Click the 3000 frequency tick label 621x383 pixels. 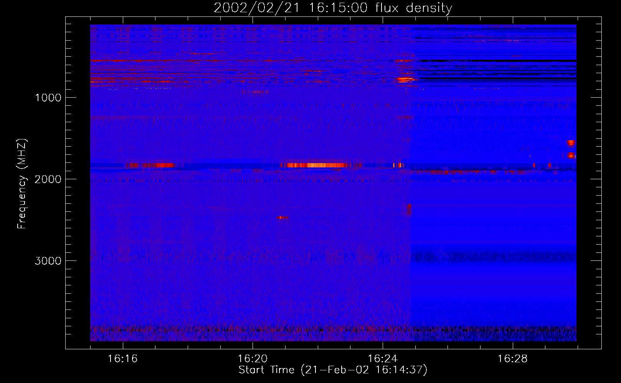(x=48, y=261)
